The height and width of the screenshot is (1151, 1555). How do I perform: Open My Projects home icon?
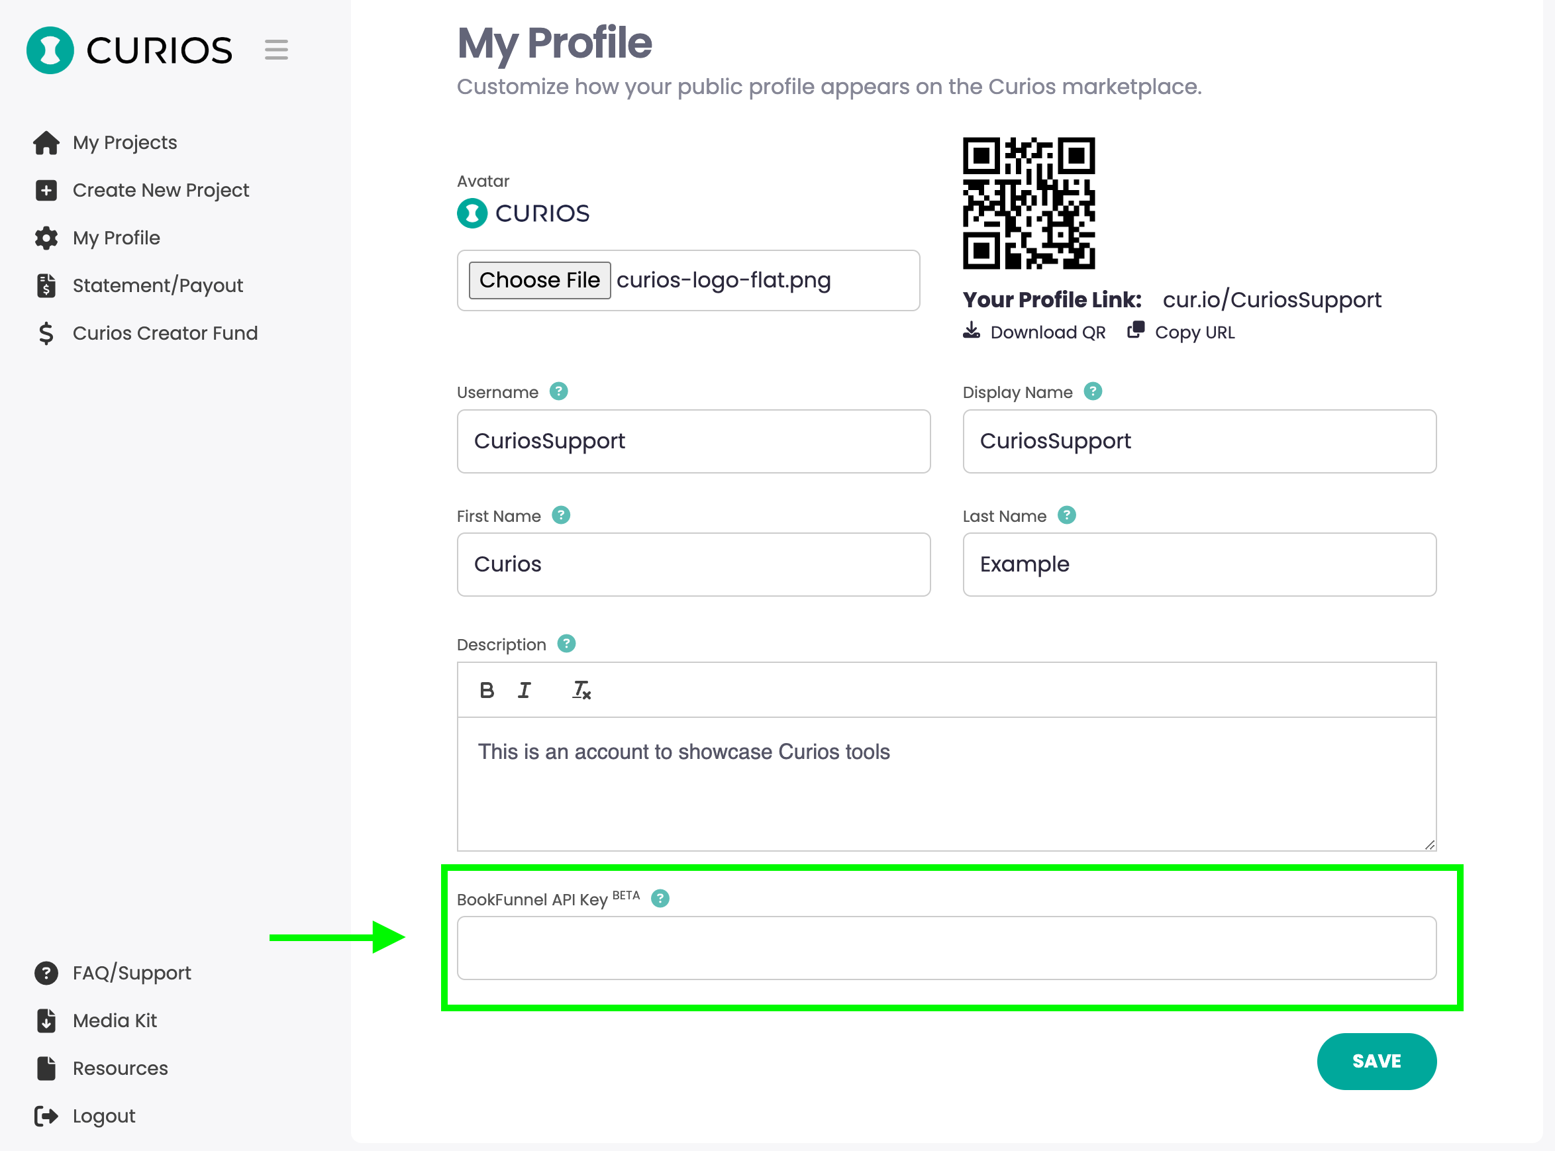point(46,143)
